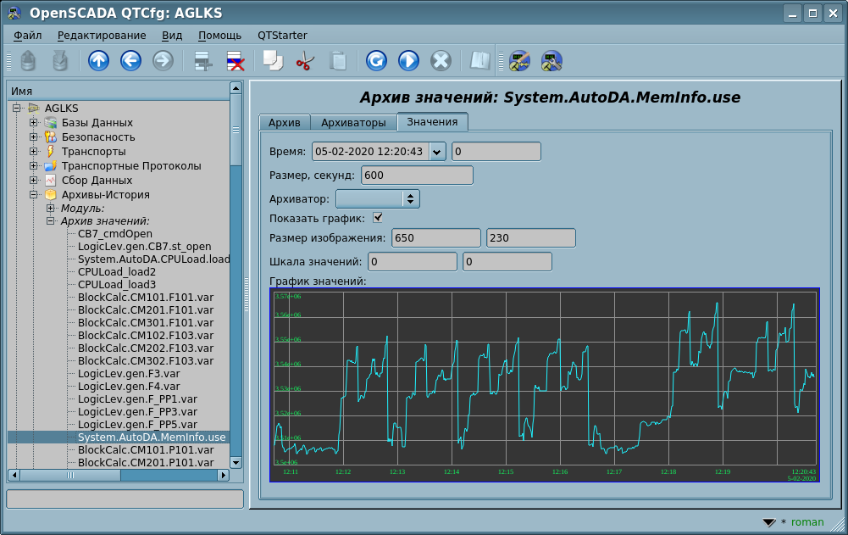Open the Редактирование menu
This screenshot has width=848, height=535.
(102, 36)
